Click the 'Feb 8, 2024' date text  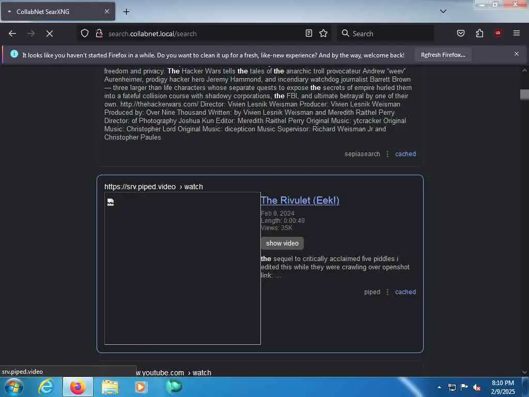click(x=277, y=213)
